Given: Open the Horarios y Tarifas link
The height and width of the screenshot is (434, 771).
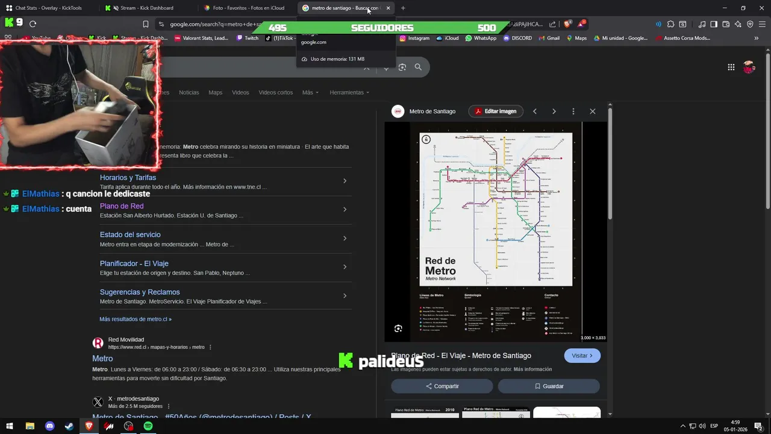Looking at the screenshot, I should tap(128, 178).
